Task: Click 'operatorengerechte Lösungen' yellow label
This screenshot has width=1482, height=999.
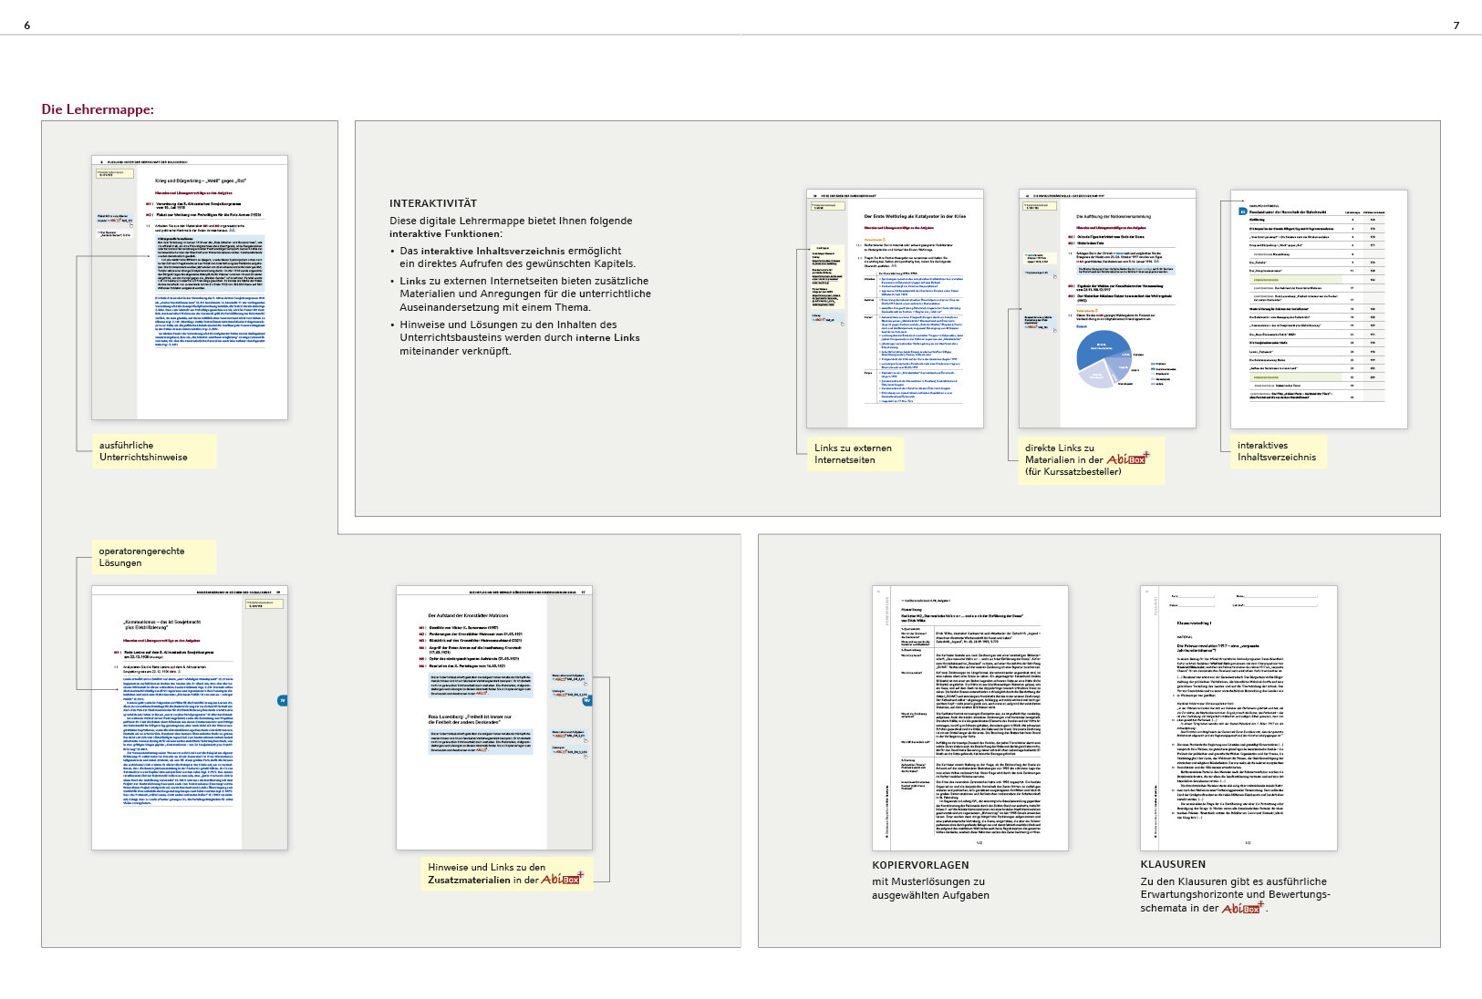Action: (142, 557)
